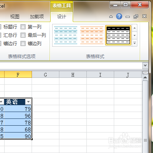Viewport: 153px width, 153px height.
Task: Enable the 第一列 checkbox
Action: 23,27
